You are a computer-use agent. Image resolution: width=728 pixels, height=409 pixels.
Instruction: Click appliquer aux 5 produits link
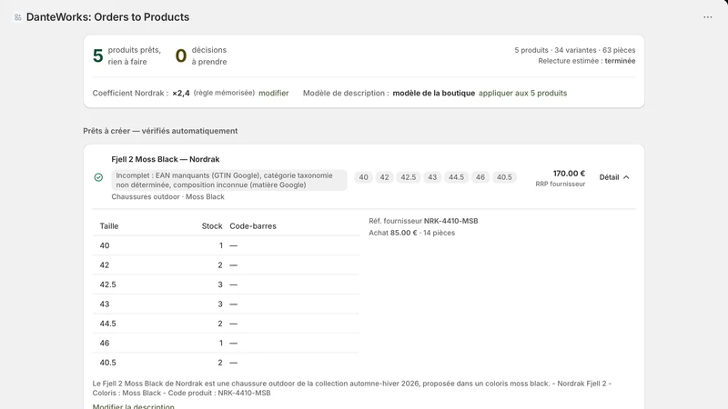click(522, 93)
